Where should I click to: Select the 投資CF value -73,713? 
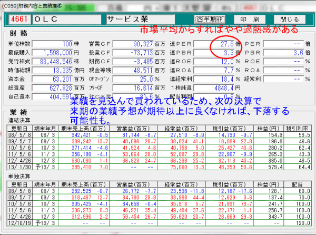pyautogui.click(x=133, y=53)
